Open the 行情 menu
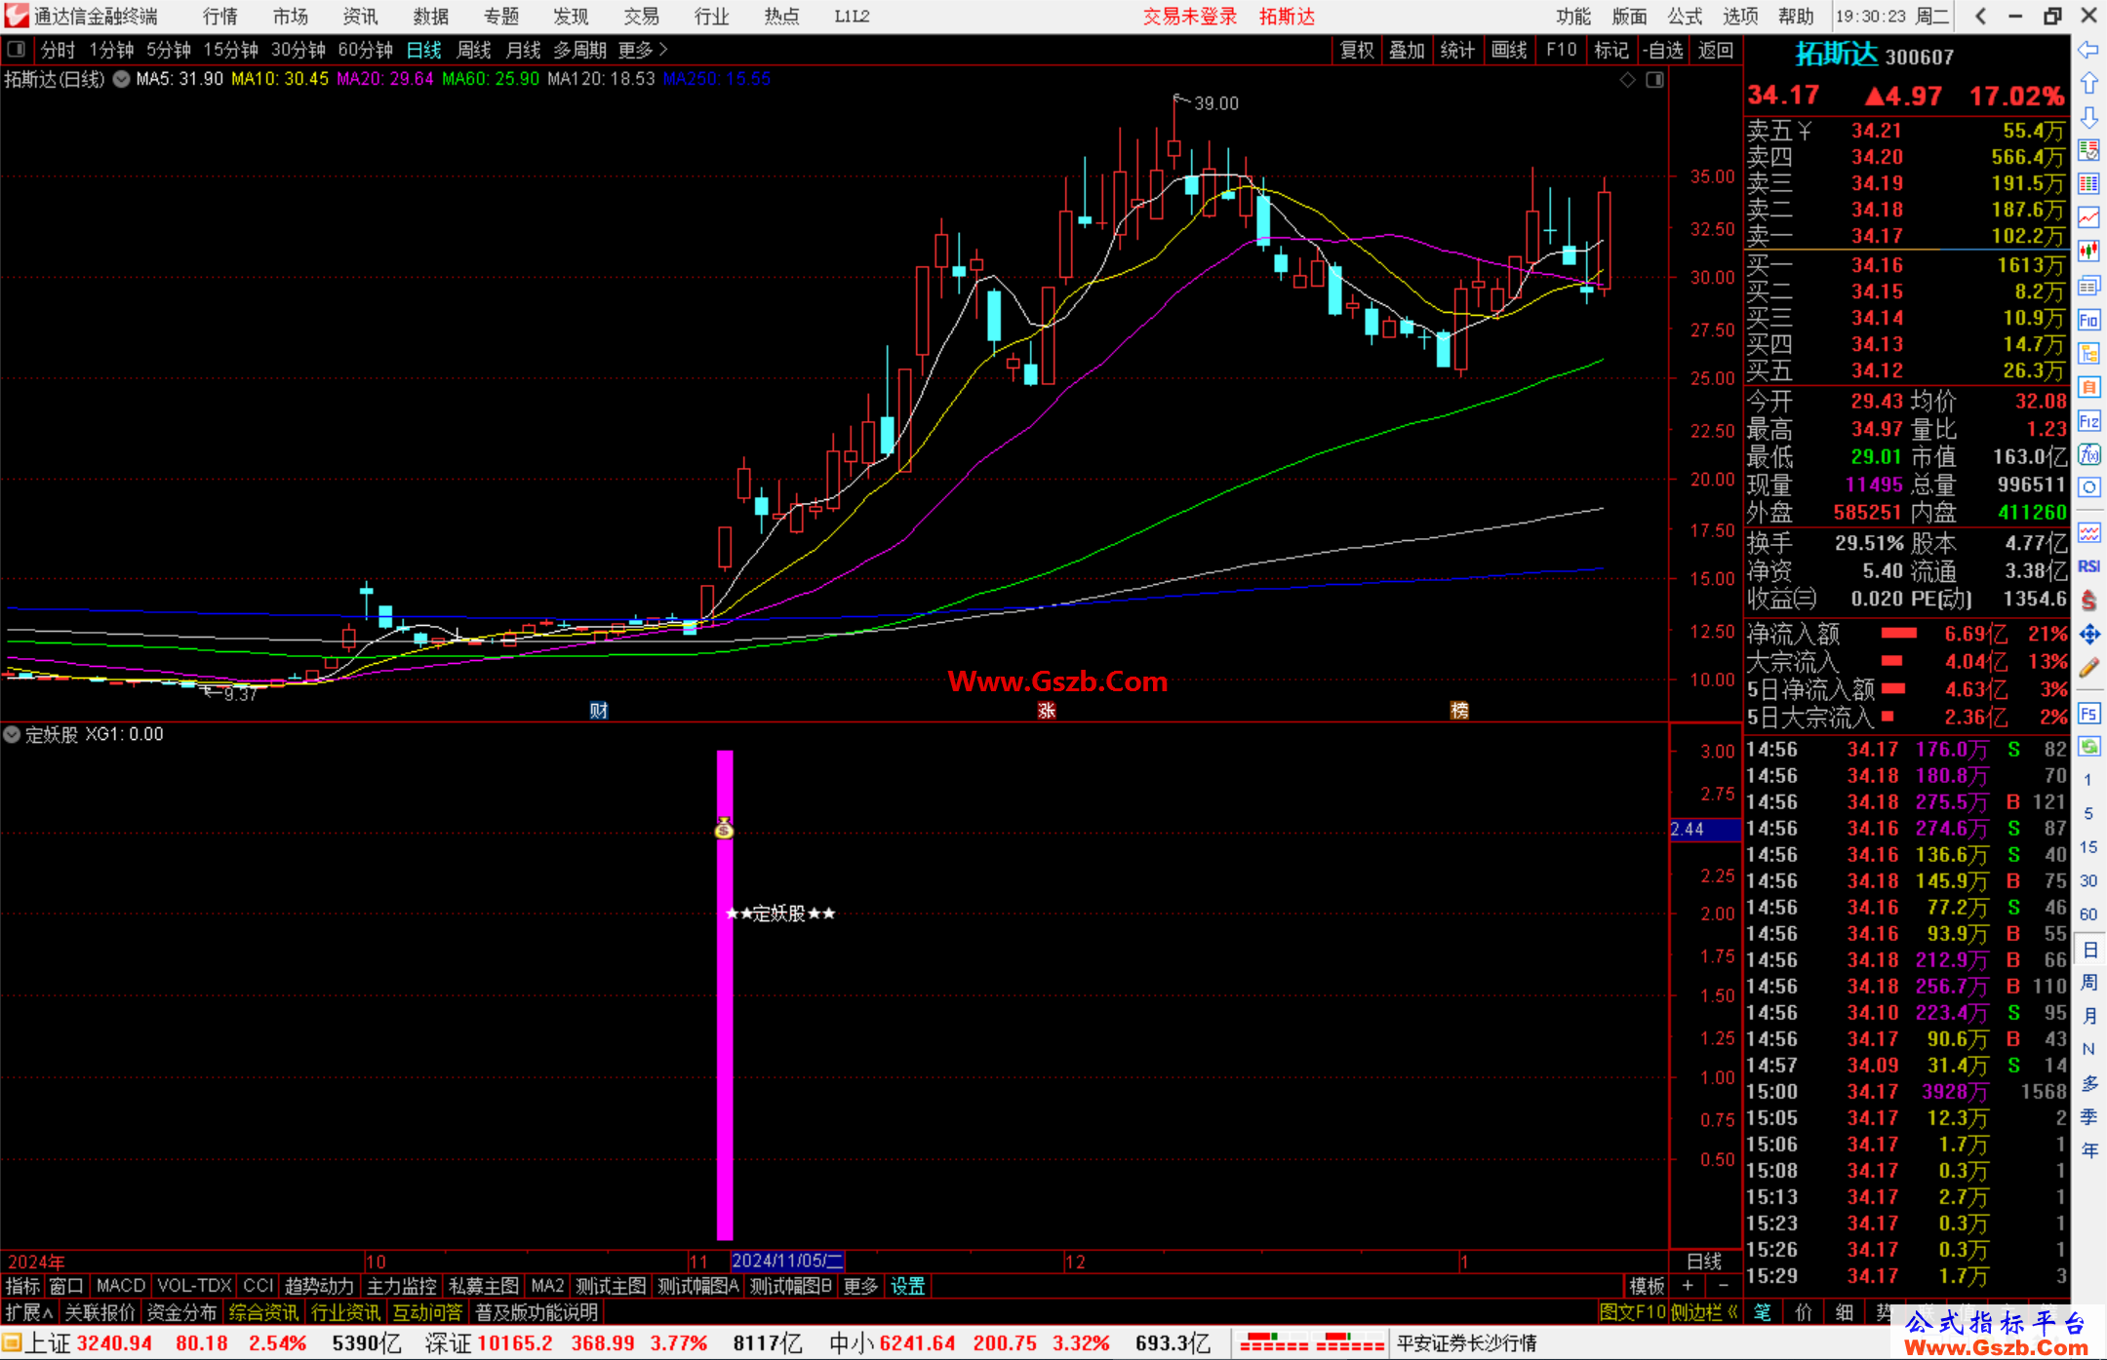2107x1360 pixels. (x=220, y=17)
